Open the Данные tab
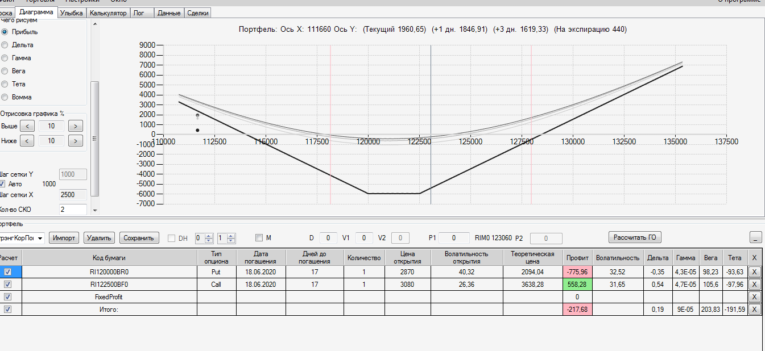This screenshot has height=351, width=765. coord(169,12)
